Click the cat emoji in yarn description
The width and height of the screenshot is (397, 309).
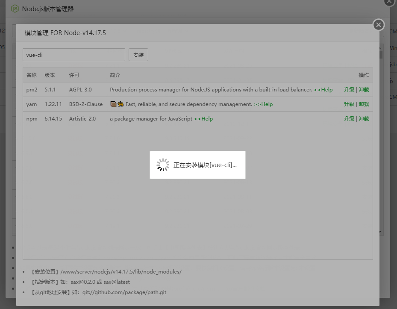(x=121, y=104)
